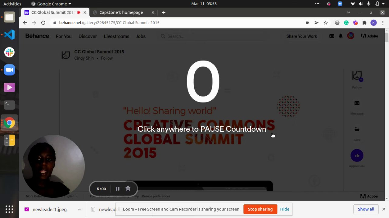This screenshot has height=218, width=389.
Task: Open camera permission indicator in address bar
Action: click(x=308, y=23)
